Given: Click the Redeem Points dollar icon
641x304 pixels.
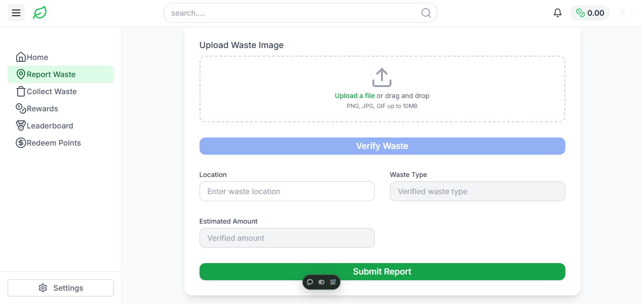Looking at the screenshot, I should [20, 142].
